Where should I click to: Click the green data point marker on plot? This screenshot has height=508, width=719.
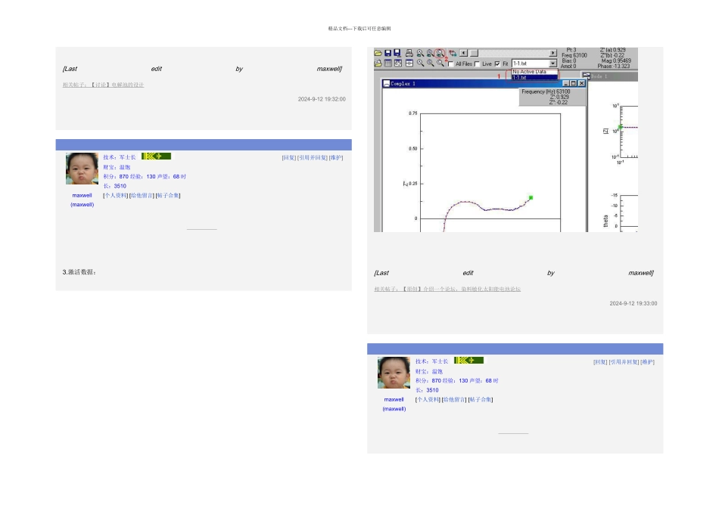pos(531,198)
